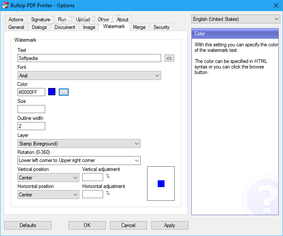Go to the Other tab

[104, 20]
